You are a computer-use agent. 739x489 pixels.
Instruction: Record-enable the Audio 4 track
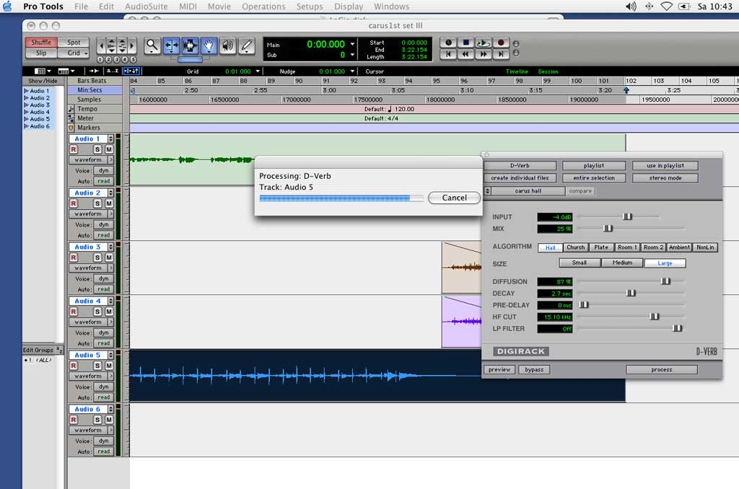click(x=74, y=312)
